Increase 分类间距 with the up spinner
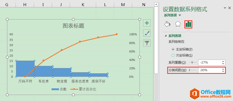Image resolution: width=233 pixels, height=101 pixels. tap(223, 69)
